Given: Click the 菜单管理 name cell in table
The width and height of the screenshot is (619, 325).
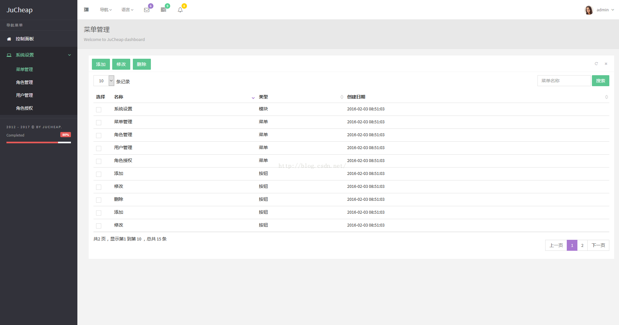Looking at the screenshot, I should click(x=123, y=122).
